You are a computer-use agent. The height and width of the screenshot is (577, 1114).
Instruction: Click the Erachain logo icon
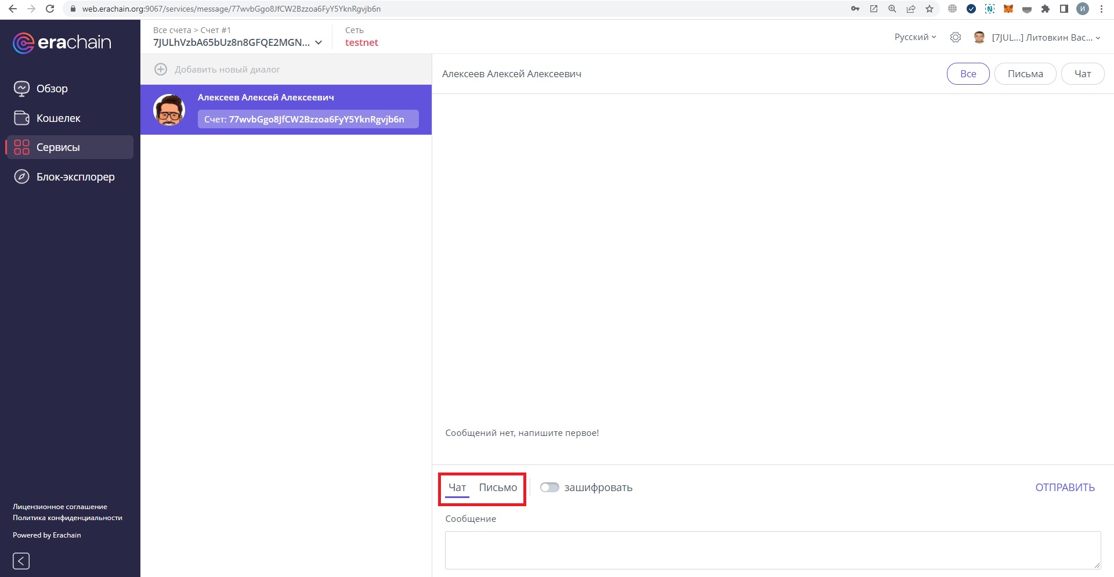coord(23,43)
